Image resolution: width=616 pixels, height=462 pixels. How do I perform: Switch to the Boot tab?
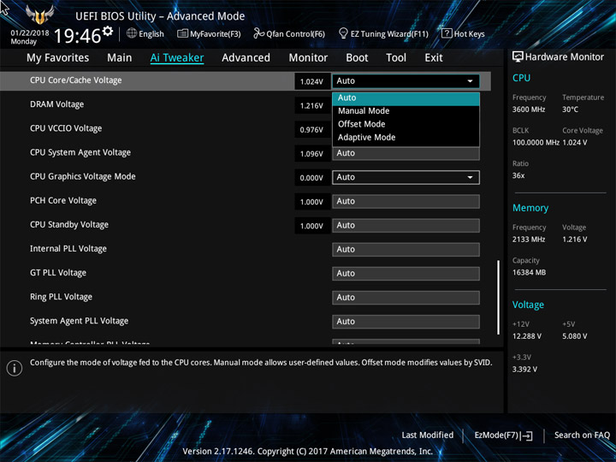(x=357, y=58)
